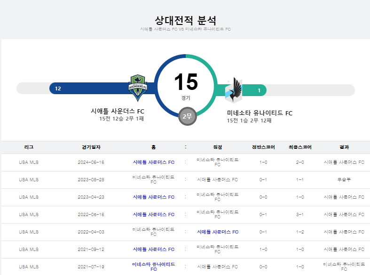Click the 최종스코어 column header
Image resolution: width=370 pixels, height=275 pixels.
point(300,147)
